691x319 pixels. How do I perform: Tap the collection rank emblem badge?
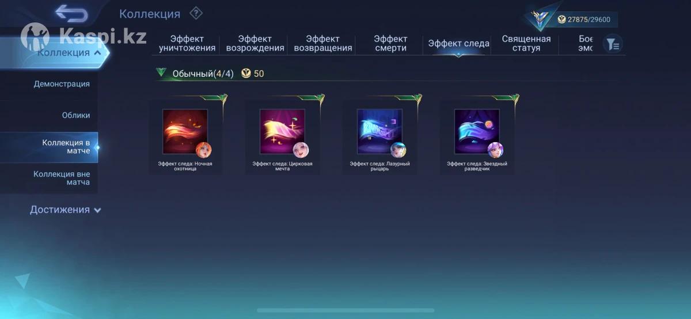540,19
